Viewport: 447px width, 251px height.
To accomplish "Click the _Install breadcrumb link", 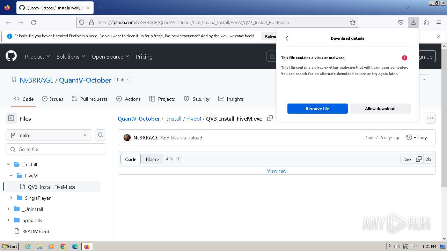I will click(173, 119).
